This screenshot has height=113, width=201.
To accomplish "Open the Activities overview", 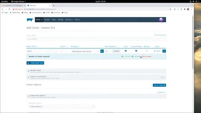I will tap(4, 1).
